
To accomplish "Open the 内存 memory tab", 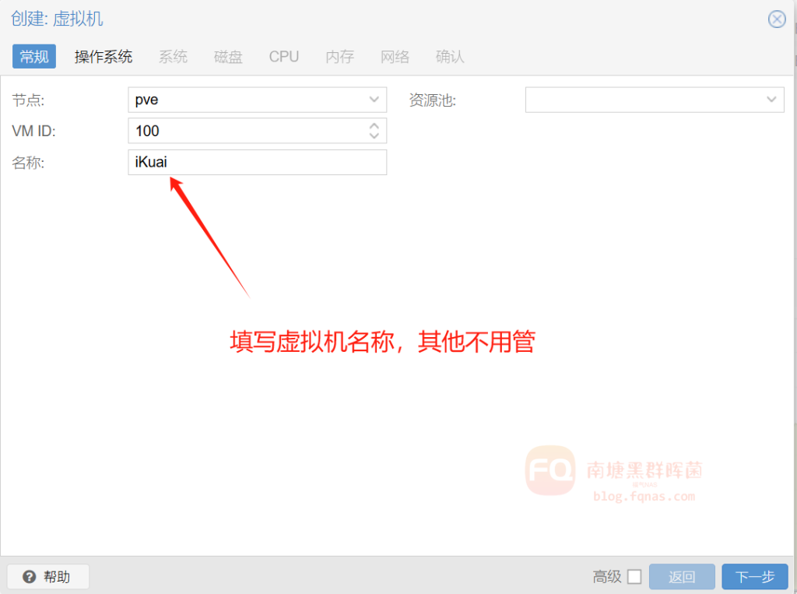I will pos(339,57).
